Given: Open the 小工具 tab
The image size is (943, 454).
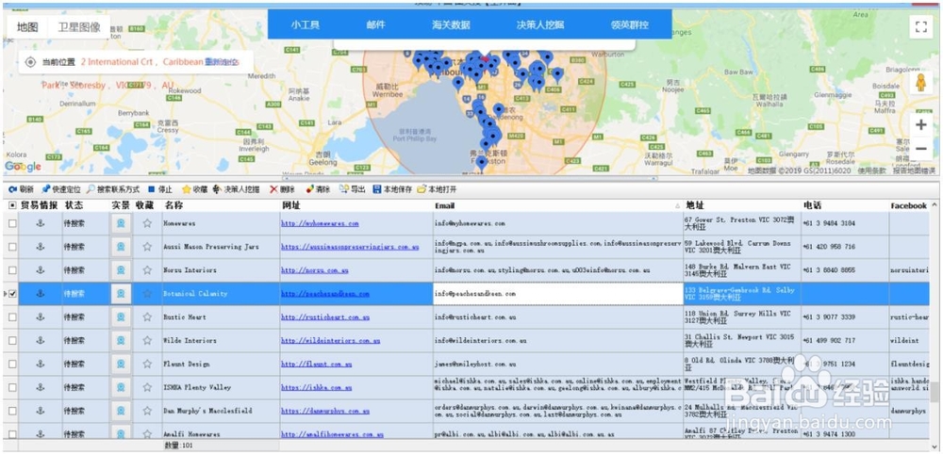Looking at the screenshot, I should 306,25.
